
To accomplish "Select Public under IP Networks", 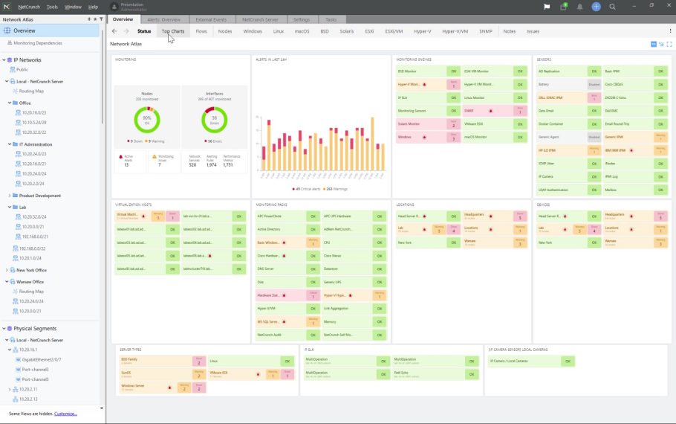I will pos(22,69).
